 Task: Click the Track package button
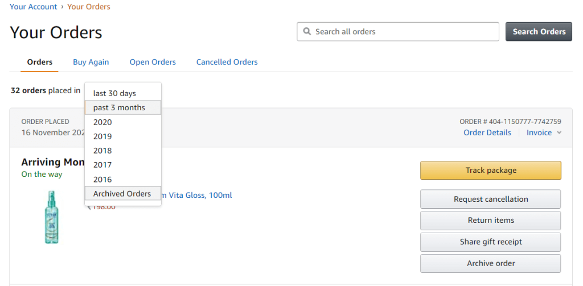(490, 170)
